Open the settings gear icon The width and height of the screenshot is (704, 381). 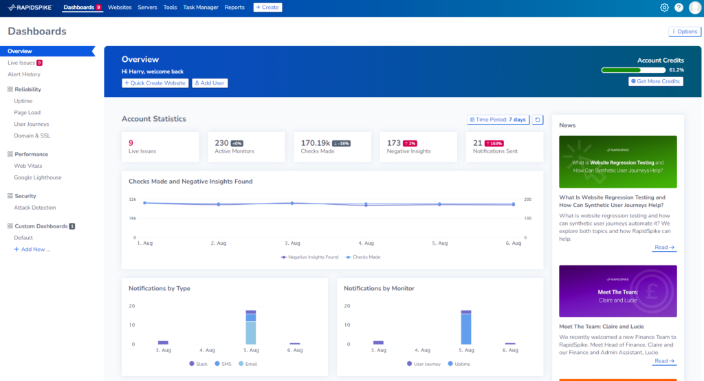(664, 8)
